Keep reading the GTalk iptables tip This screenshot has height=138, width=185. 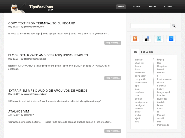[113, 78]
